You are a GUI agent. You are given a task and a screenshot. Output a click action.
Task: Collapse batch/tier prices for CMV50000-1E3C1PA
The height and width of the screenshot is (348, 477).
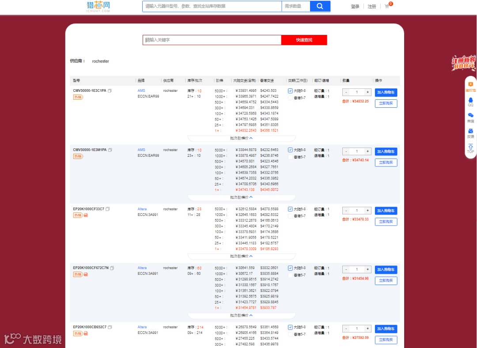[x=242, y=138]
